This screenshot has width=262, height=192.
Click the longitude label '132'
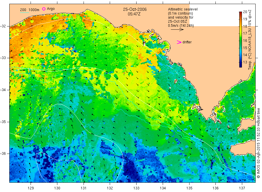click(110, 188)
